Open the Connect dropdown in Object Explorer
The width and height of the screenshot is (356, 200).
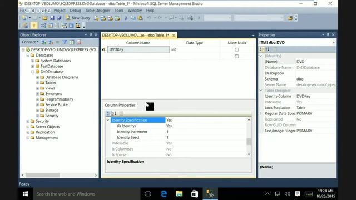(30, 42)
